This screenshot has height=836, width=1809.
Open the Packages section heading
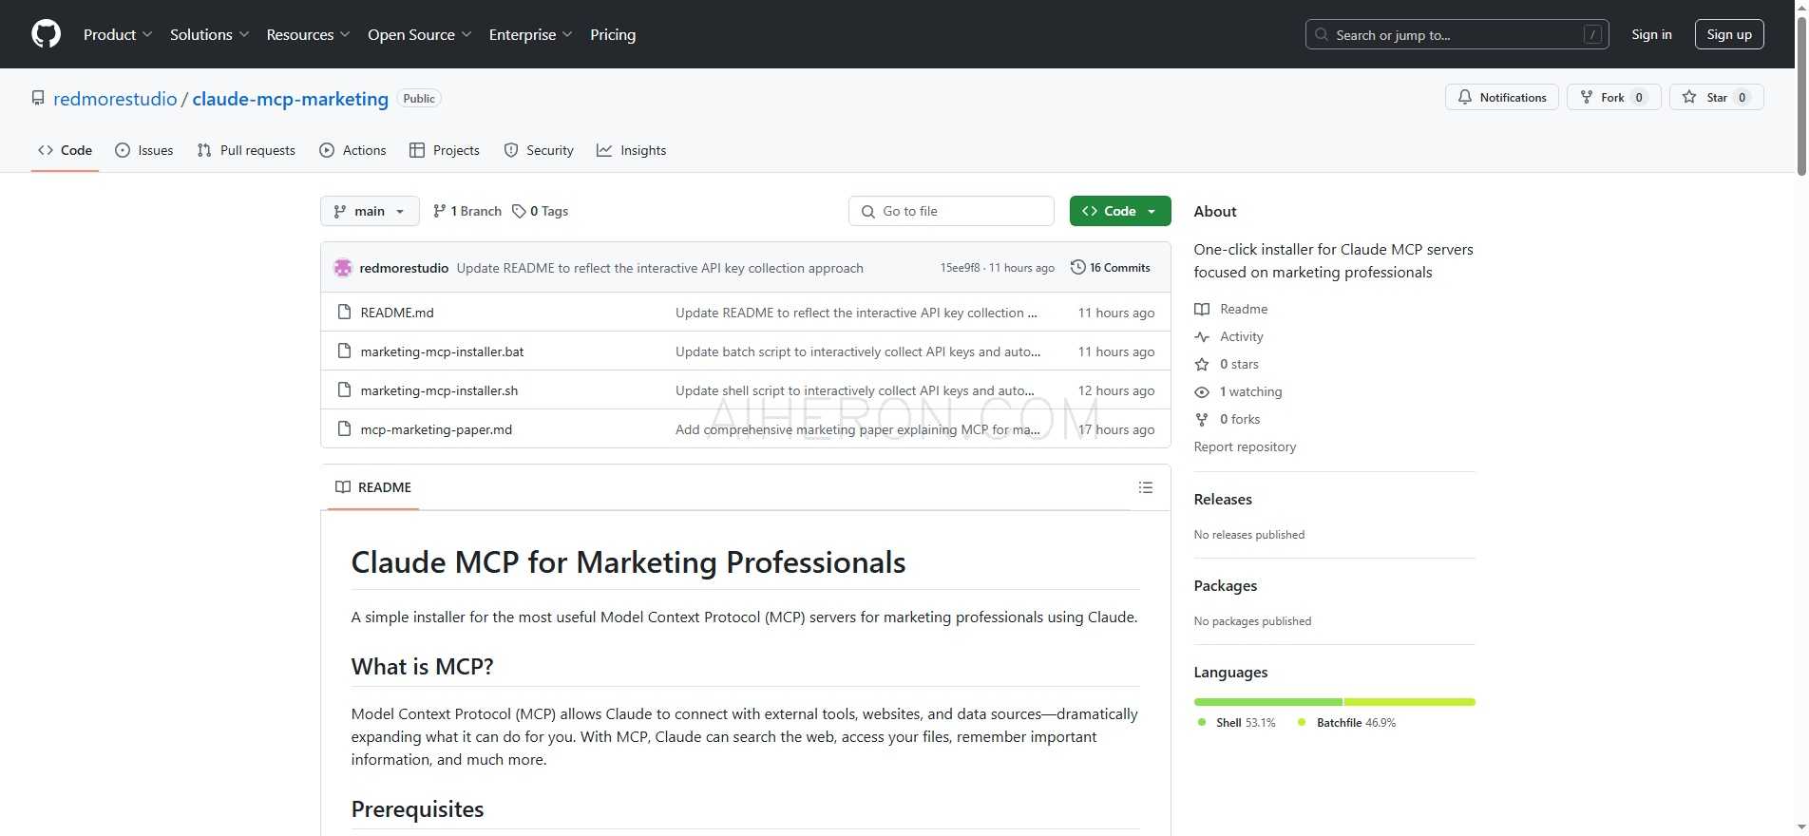(1226, 585)
